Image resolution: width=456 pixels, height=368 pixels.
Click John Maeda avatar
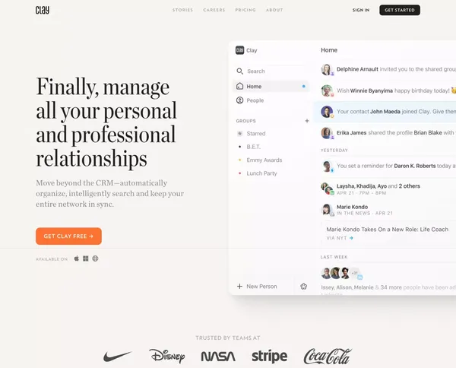327,112
